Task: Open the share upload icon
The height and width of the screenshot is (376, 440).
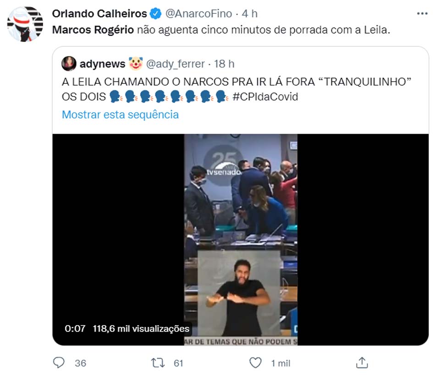Action: click(362, 363)
